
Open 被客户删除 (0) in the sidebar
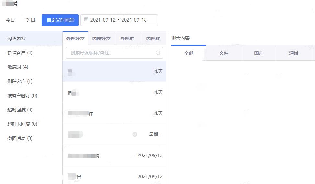22,96
